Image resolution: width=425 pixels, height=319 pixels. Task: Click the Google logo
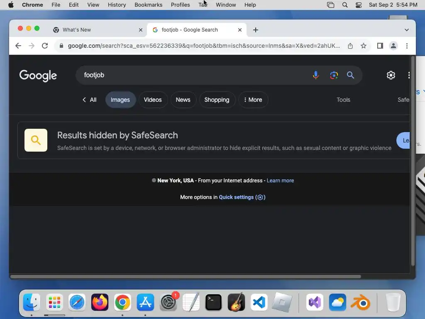coord(38,76)
